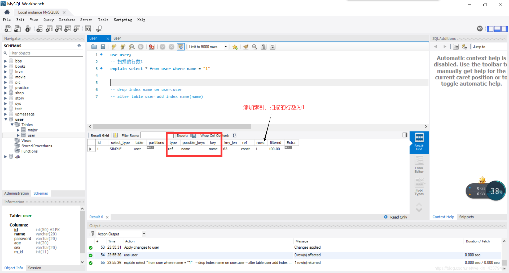
Task: Click the editor horizontal scrollbar thumb
Action: point(172,127)
